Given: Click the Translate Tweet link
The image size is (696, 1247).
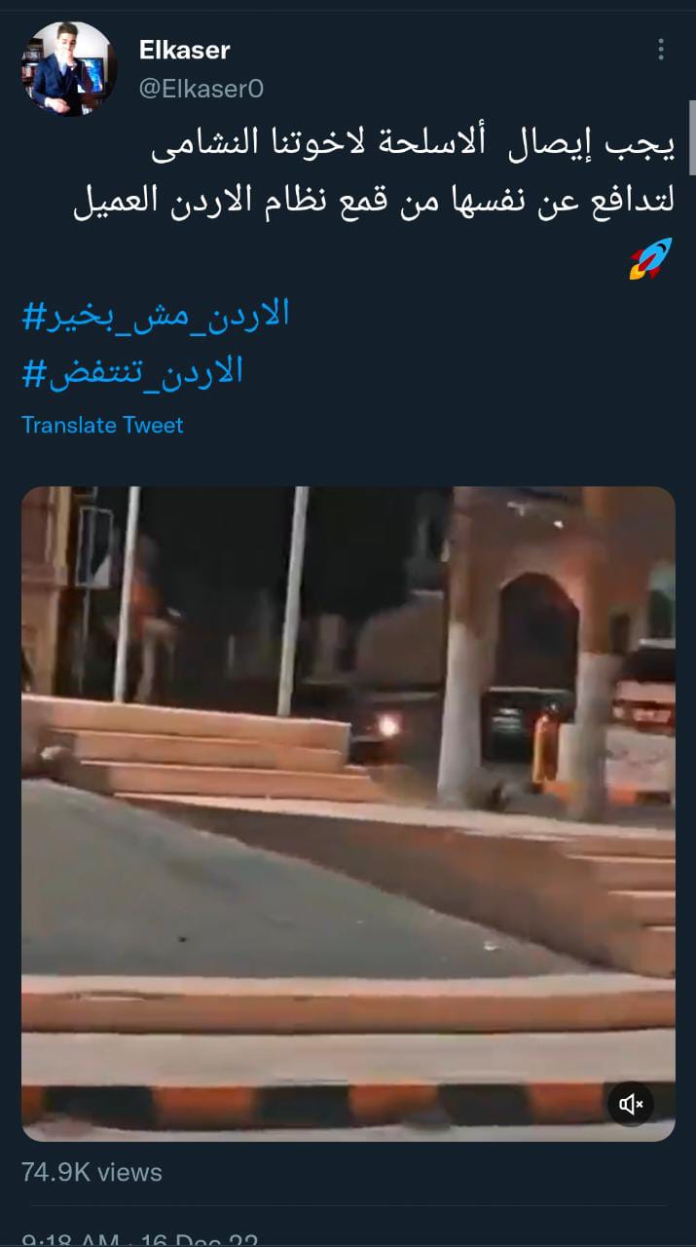Looking at the screenshot, I should coord(102,425).
